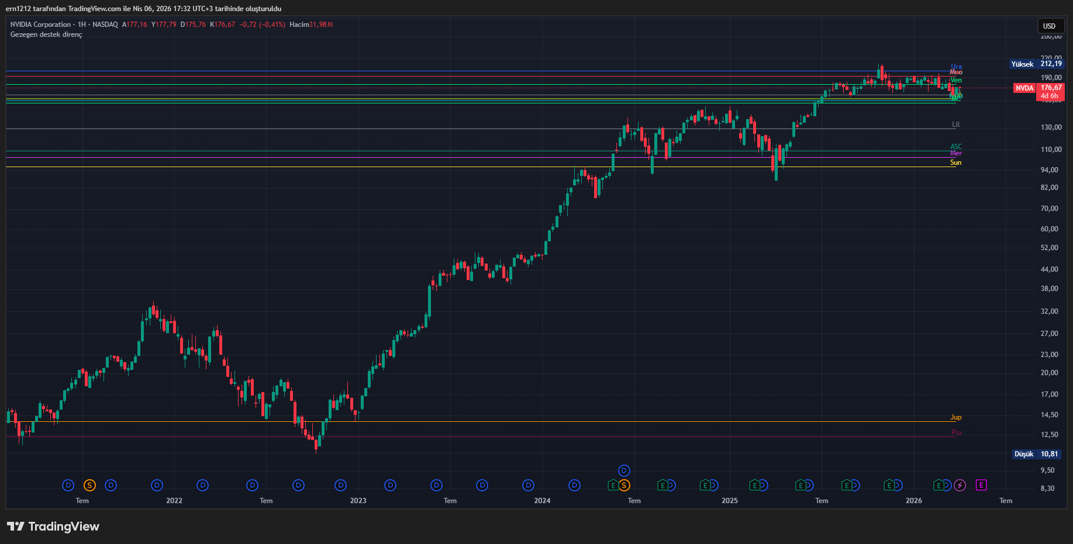Viewport: 1073px width, 544px height.
Task: Click the magenta square earnings E icon
Action: click(981, 485)
